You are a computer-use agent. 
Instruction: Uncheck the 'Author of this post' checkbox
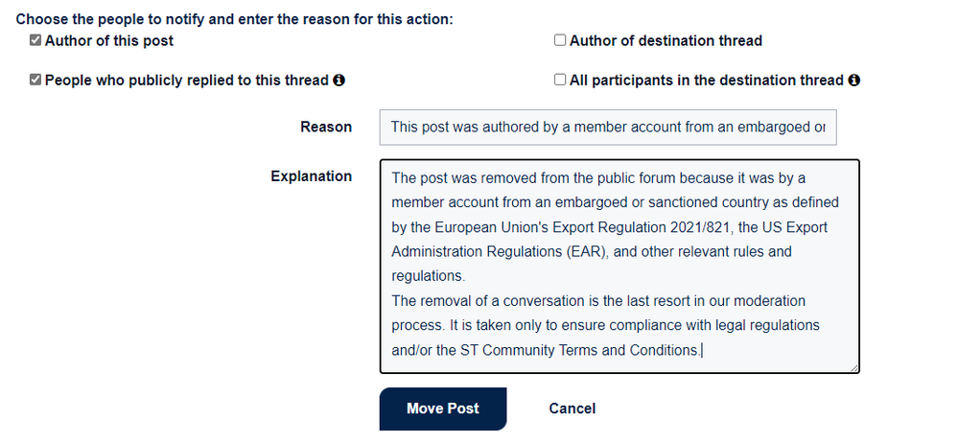[x=35, y=40]
